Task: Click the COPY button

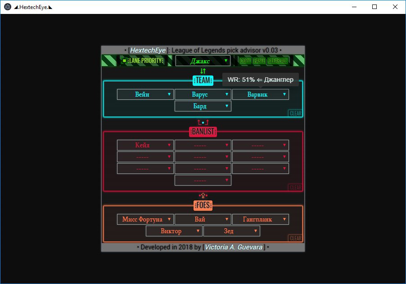Action: coord(245,61)
